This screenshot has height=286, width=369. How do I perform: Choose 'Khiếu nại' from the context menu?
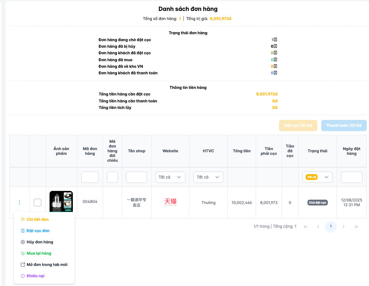35,276
